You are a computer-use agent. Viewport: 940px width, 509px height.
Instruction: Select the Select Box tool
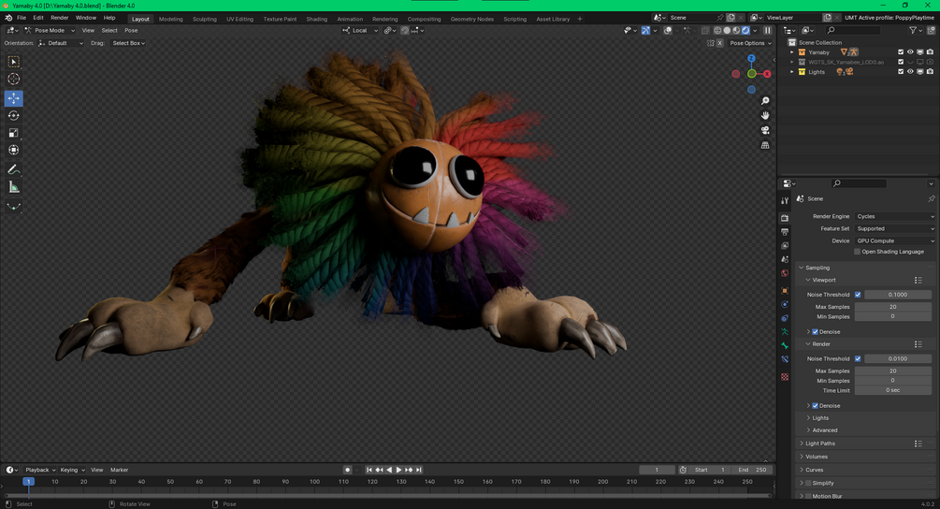[x=13, y=62]
